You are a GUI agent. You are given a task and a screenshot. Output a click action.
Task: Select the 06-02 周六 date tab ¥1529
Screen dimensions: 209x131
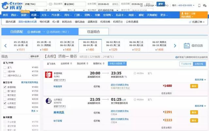113,46
